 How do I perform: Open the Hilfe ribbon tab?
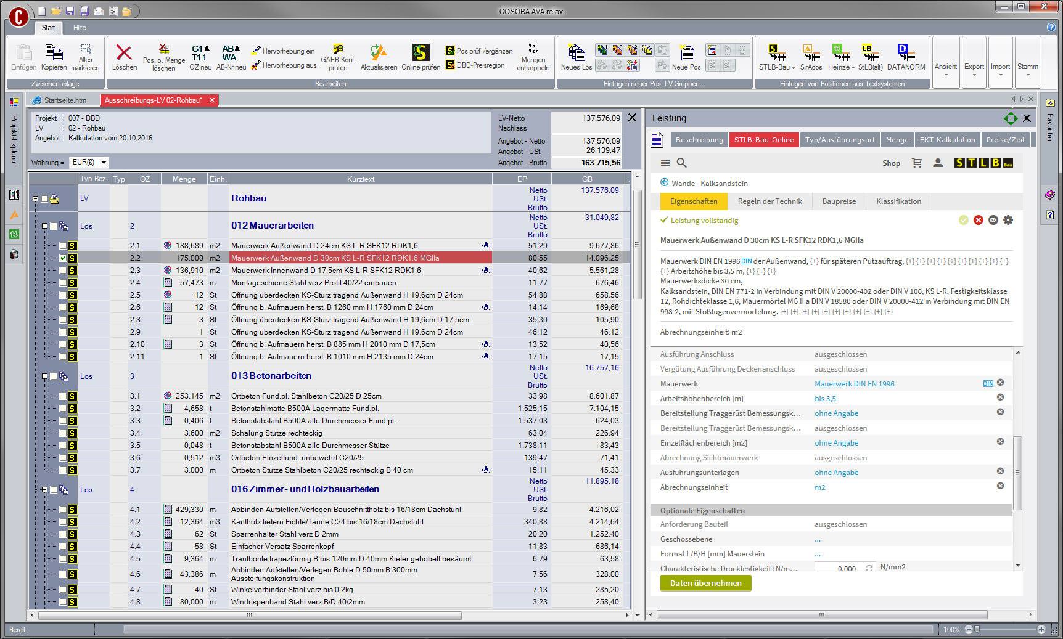tap(80, 28)
